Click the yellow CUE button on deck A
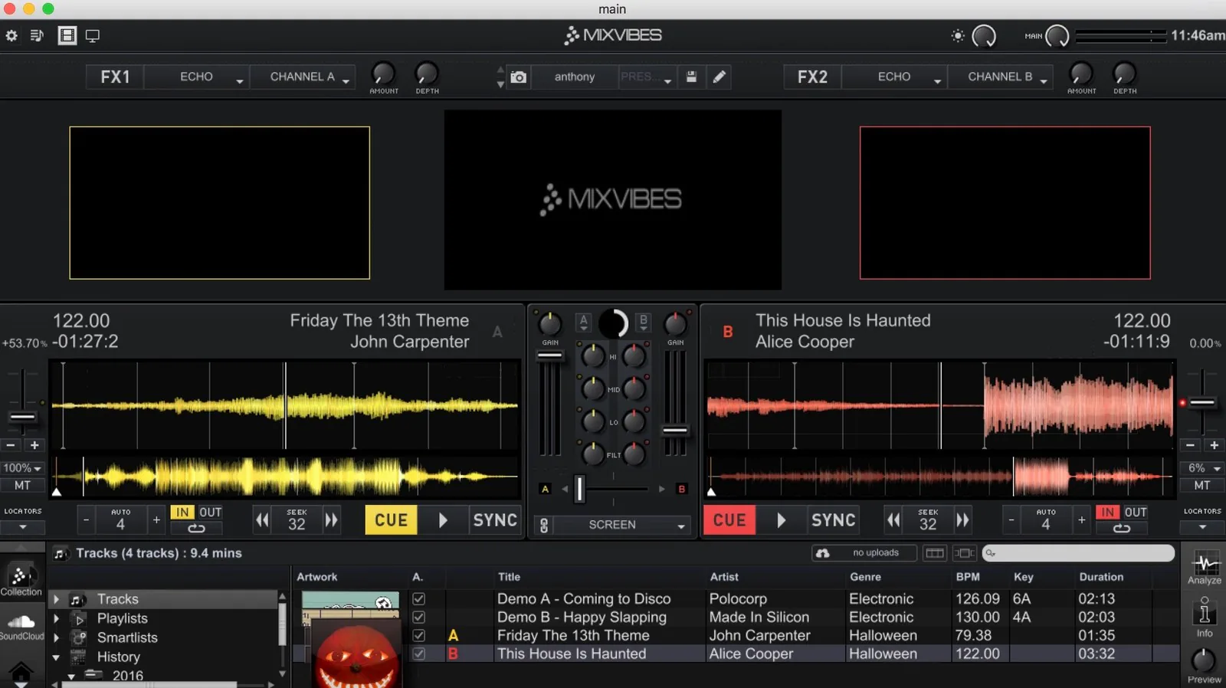The image size is (1226, 688). tap(391, 520)
